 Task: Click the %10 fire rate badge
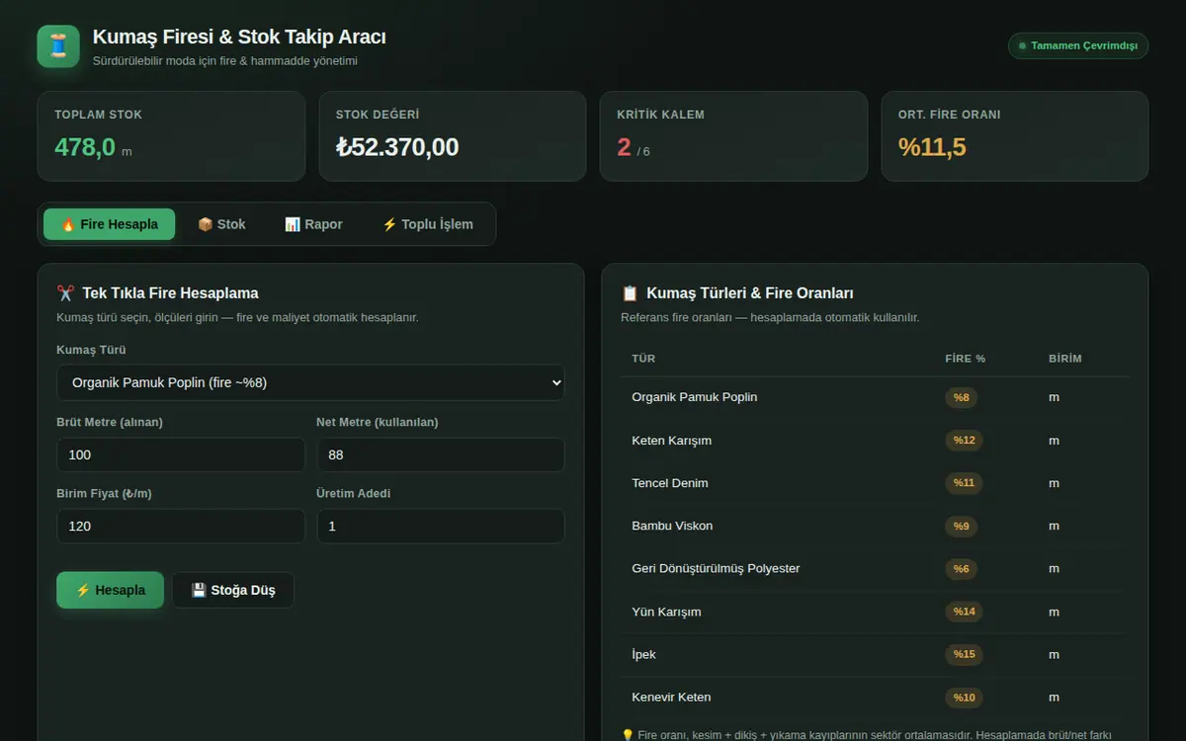[964, 697]
